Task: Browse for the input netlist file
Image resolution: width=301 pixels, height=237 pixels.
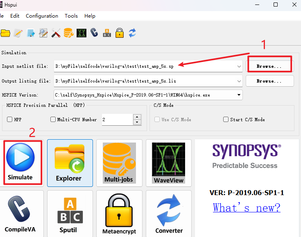Action: (269, 66)
